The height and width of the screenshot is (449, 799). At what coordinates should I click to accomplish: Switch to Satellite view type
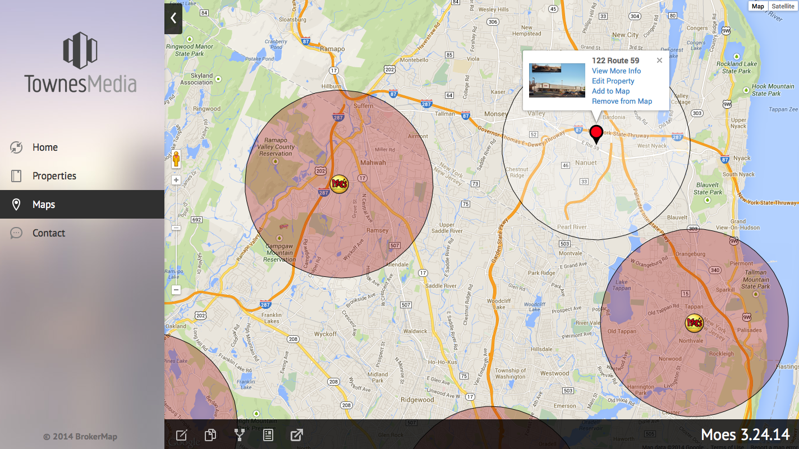pyautogui.click(x=783, y=6)
